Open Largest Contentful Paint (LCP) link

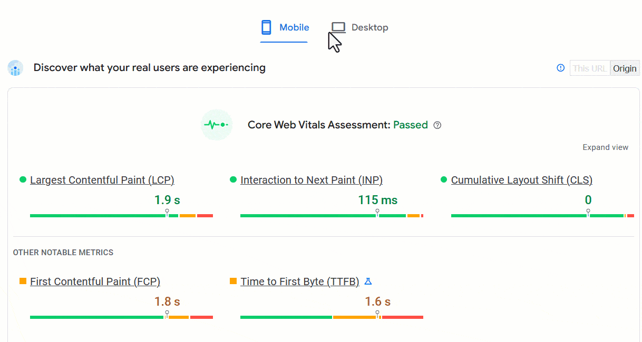click(x=102, y=180)
